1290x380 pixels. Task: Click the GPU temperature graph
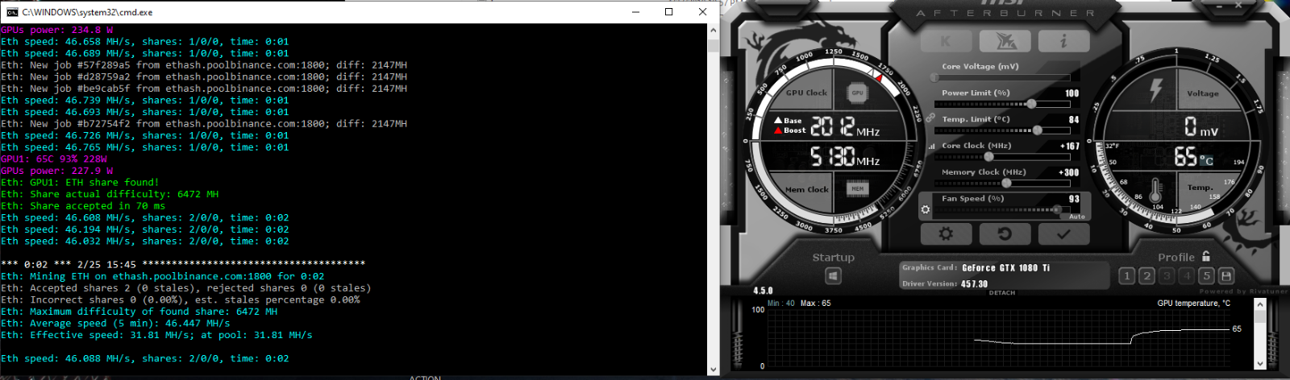(x=998, y=338)
